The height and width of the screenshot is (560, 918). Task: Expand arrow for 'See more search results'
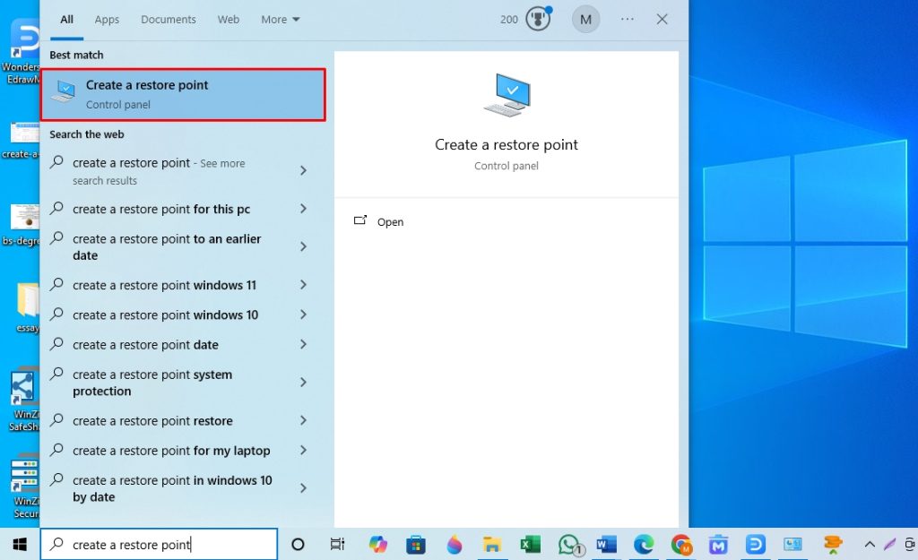tap(303, 170)
